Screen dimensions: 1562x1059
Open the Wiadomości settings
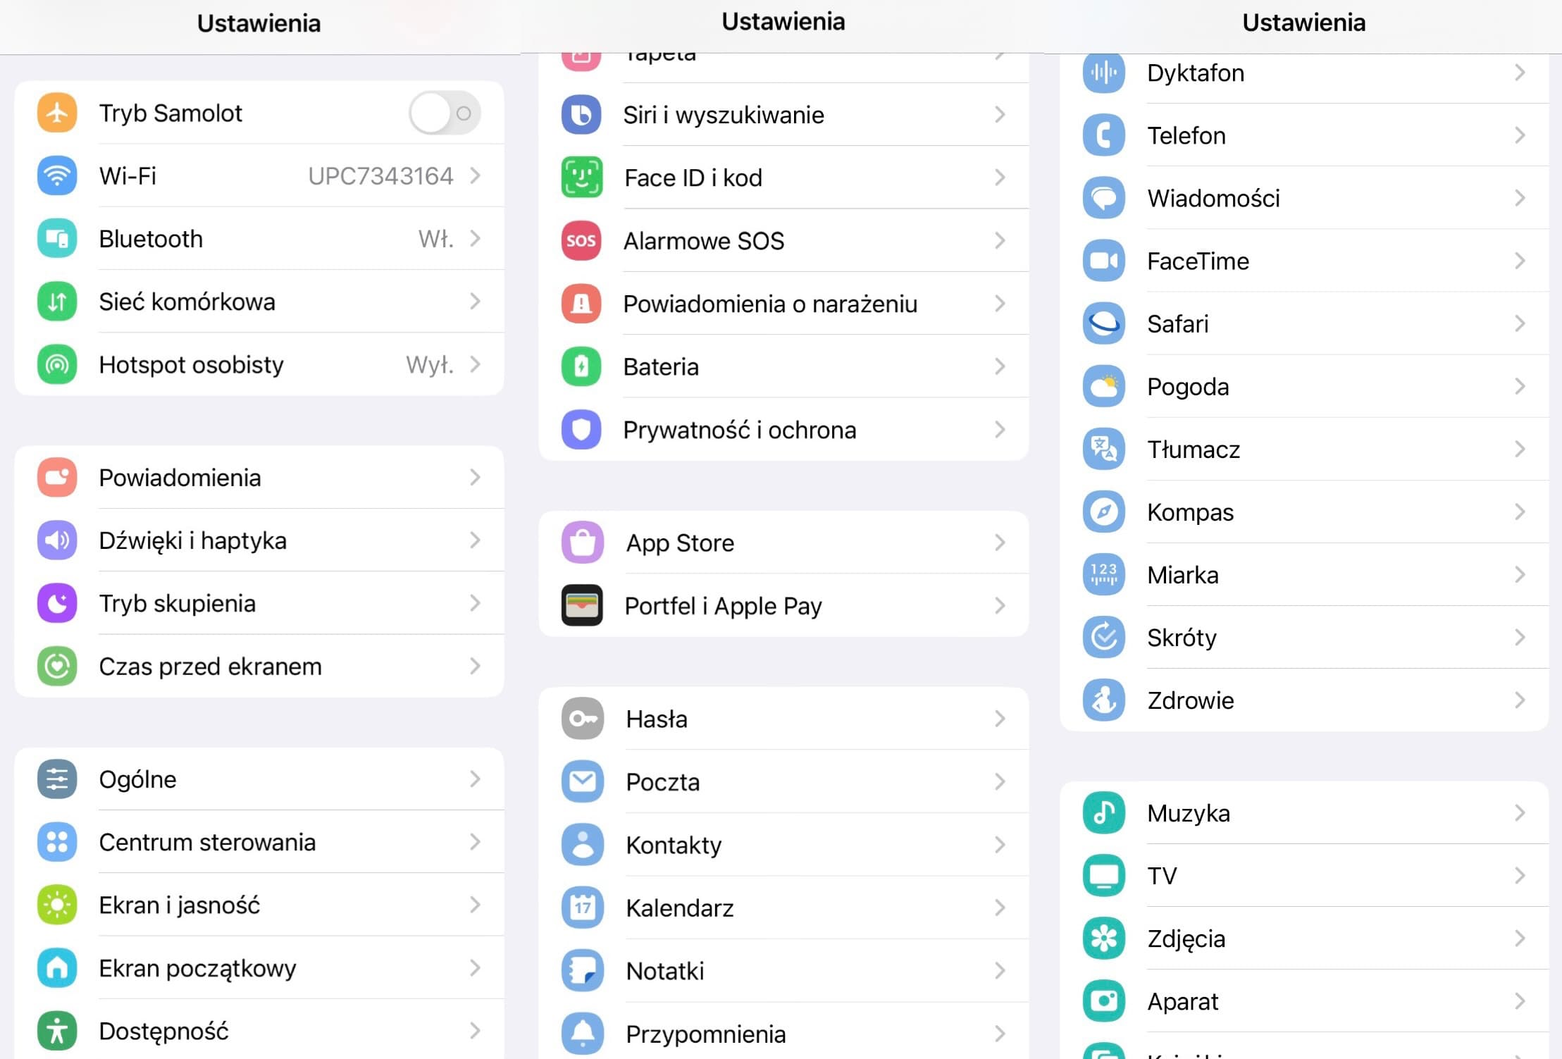point(1304,198)
